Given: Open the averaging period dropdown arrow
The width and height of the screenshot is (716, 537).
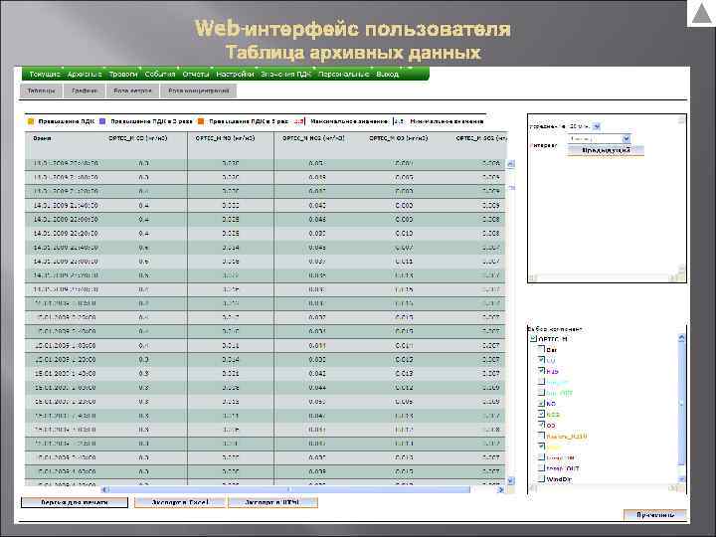Looking at the screenshot, I should click(x=597, y=126).
